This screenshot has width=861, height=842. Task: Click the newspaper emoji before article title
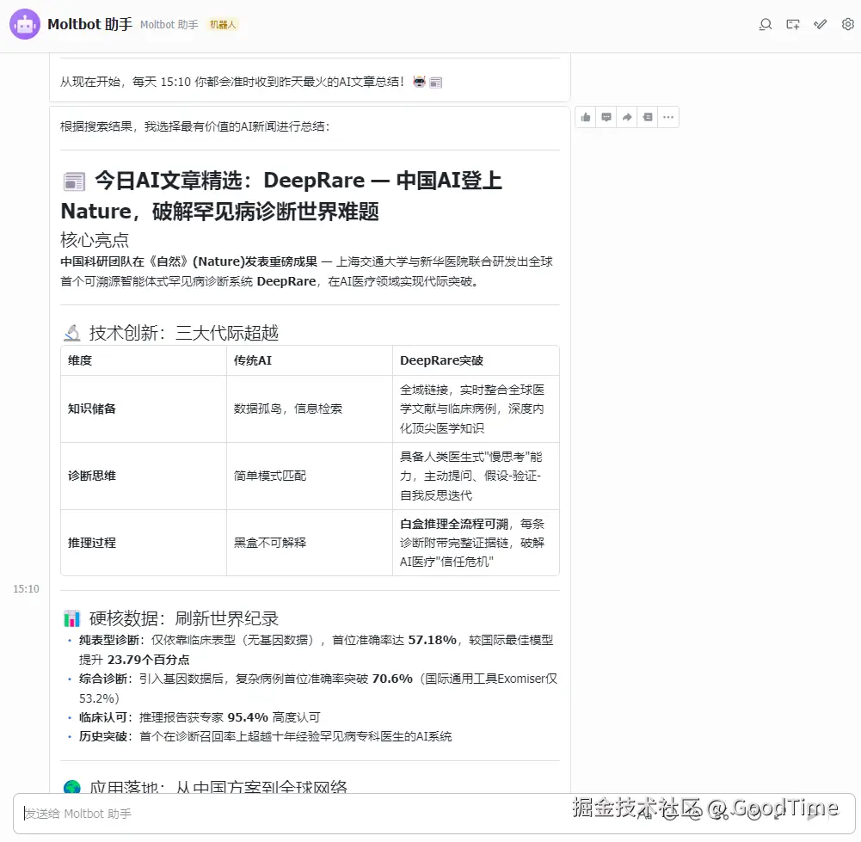(74, 181)
